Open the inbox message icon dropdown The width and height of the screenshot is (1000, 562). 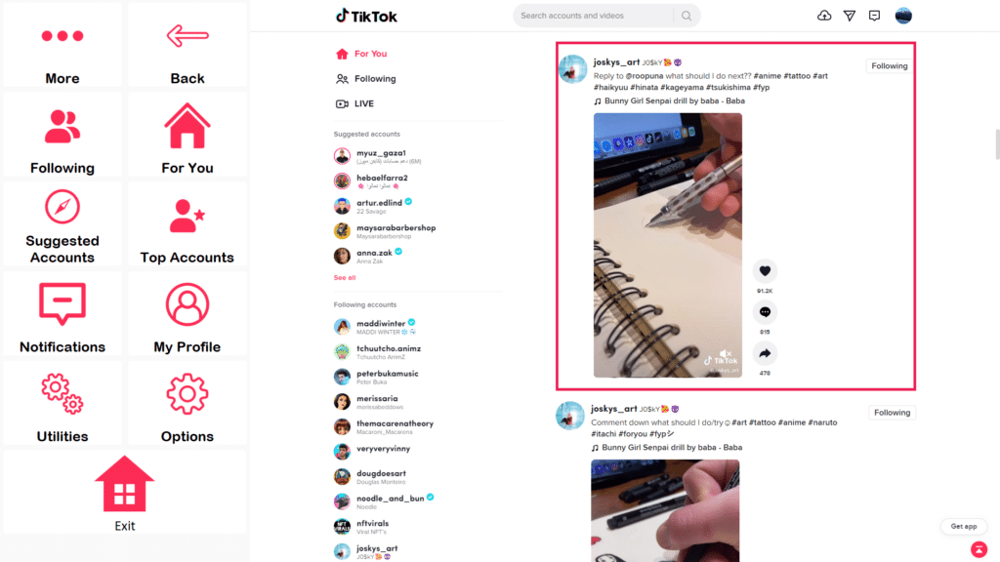(874, 16)
